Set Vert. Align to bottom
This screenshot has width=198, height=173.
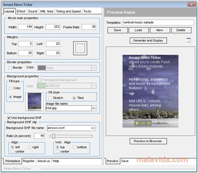coord(74,147)
